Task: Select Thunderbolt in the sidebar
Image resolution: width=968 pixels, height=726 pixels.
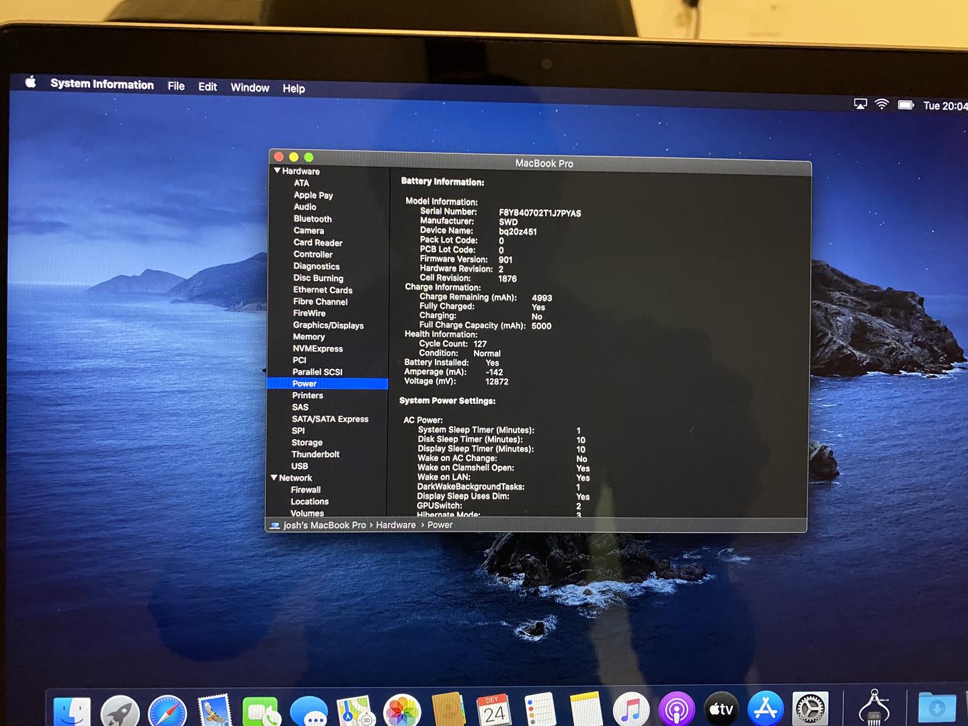Action: [x=315, y=454]
